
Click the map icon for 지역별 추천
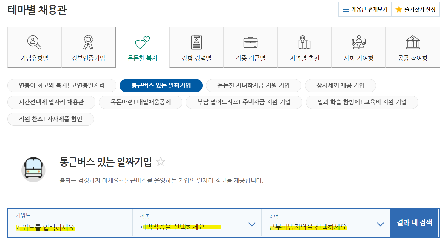point(305,42)
